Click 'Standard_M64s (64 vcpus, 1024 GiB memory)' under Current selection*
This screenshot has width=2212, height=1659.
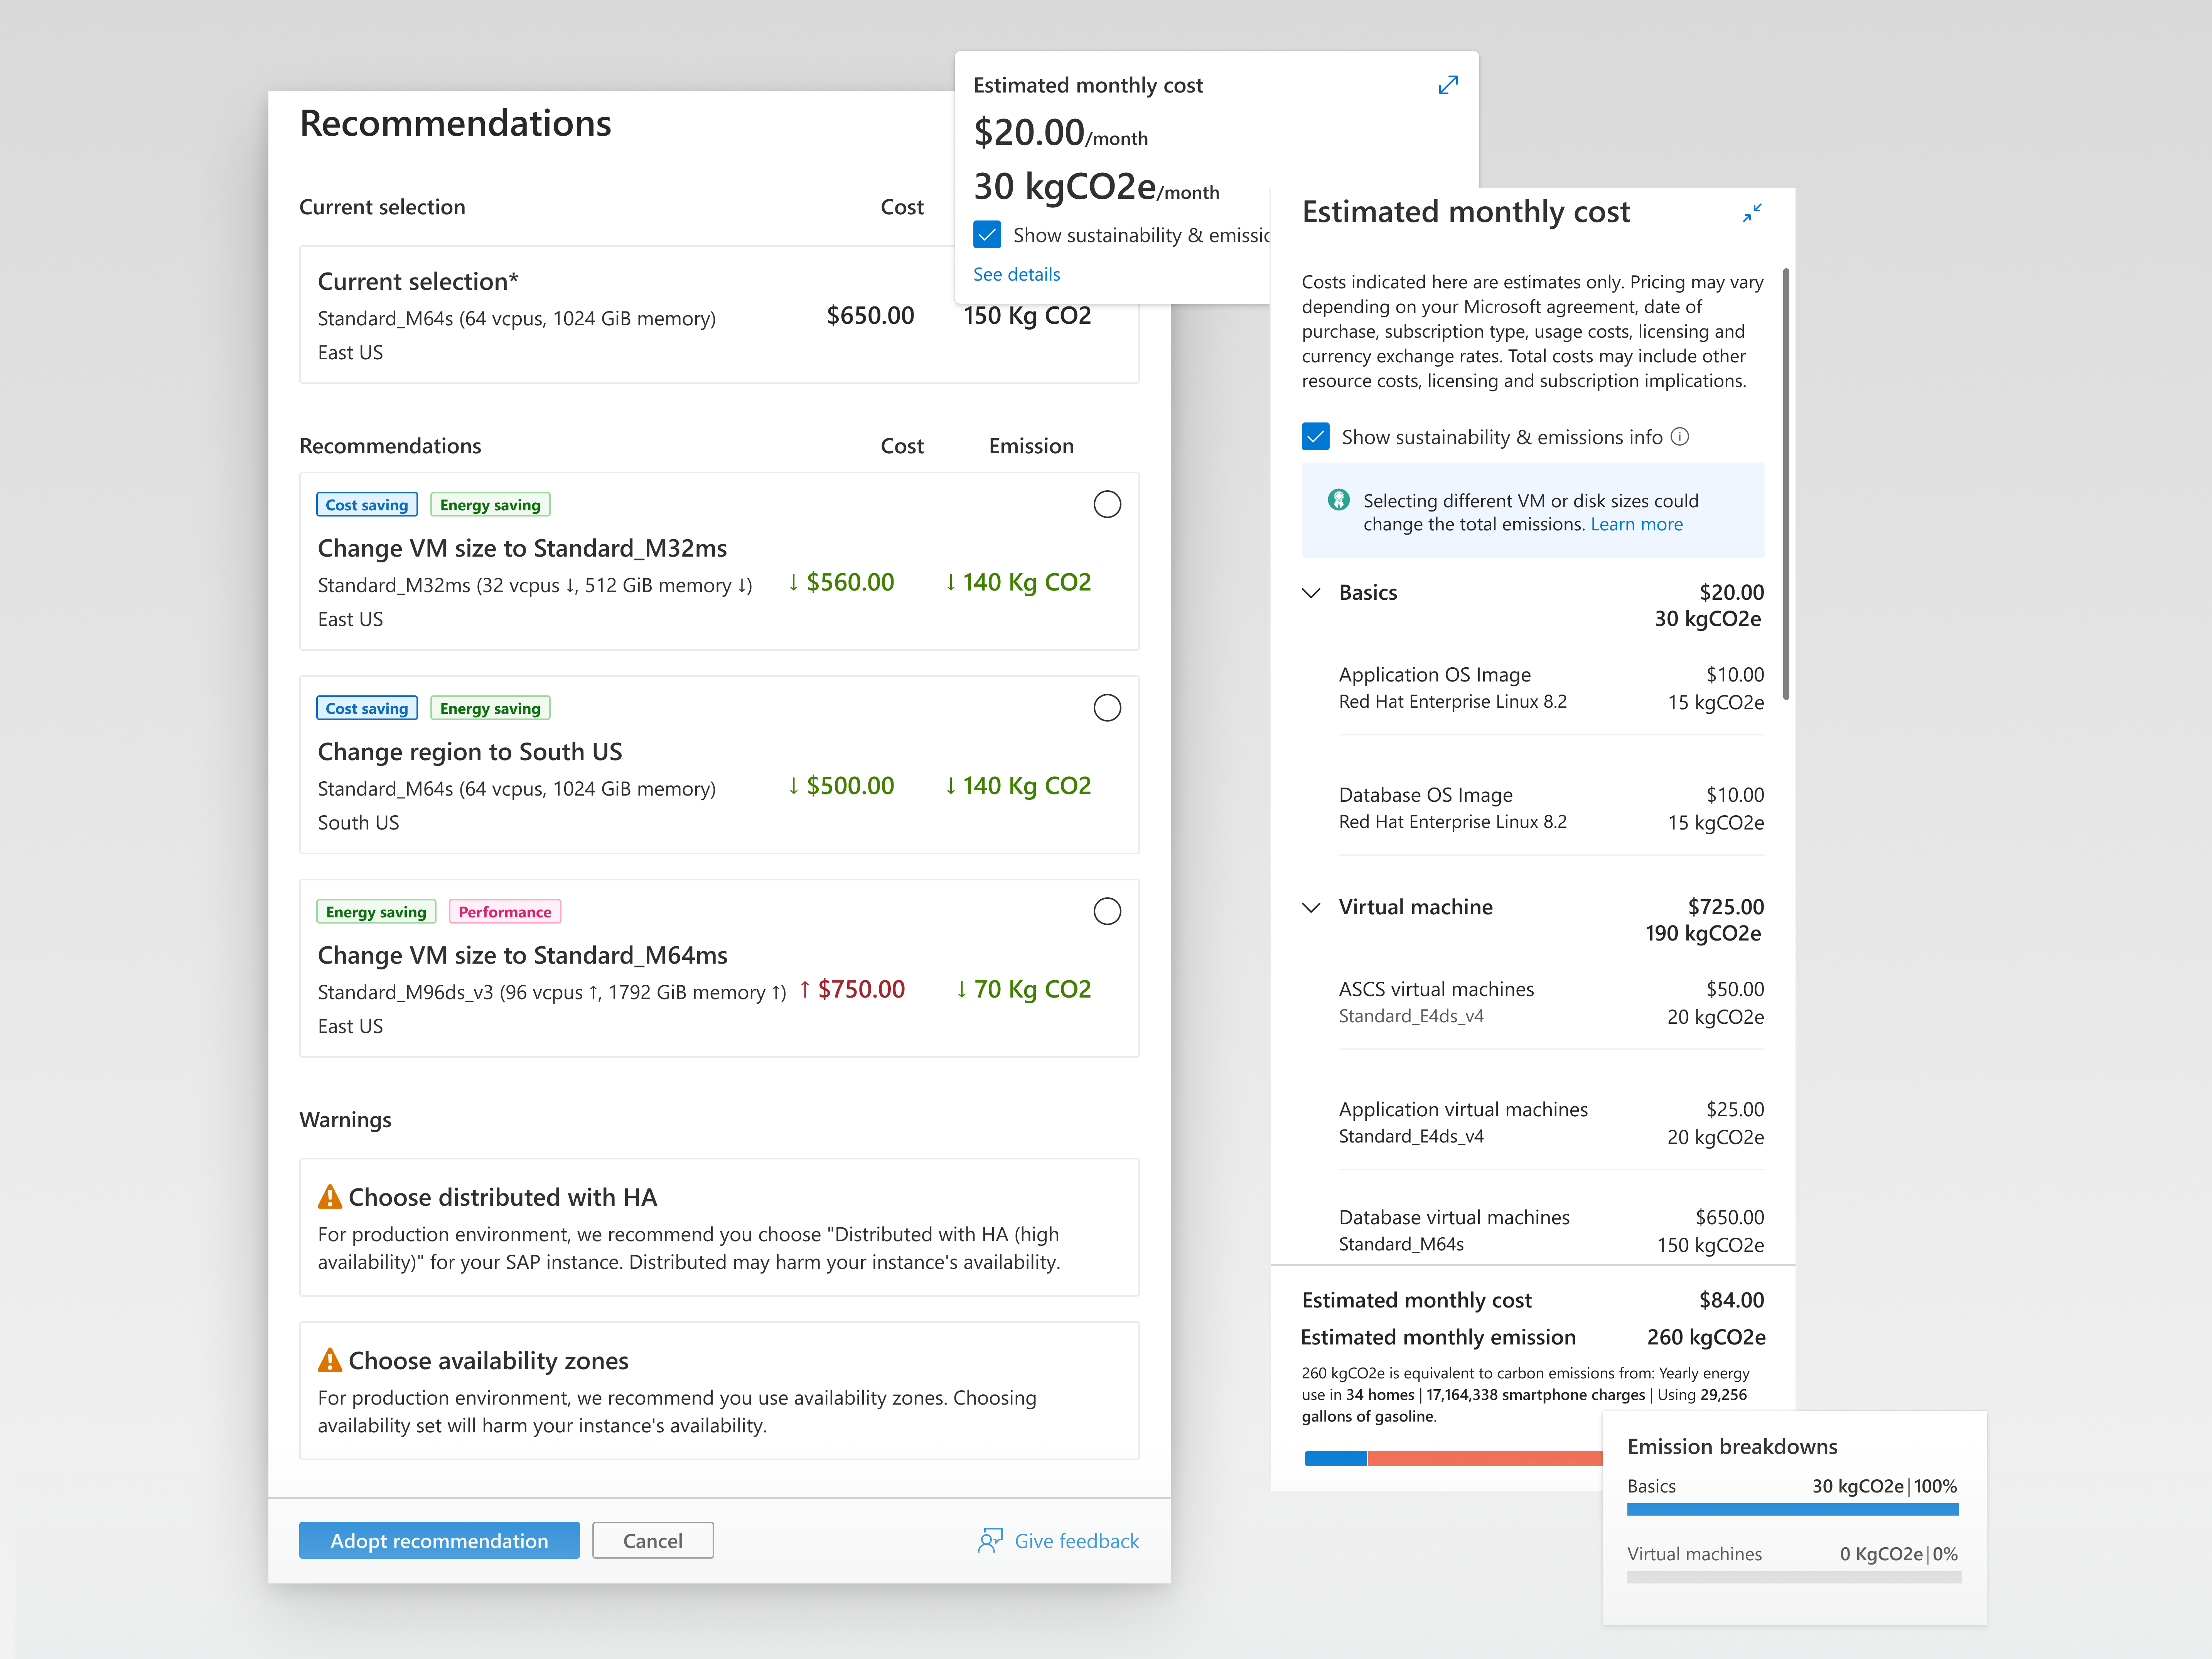tap(516, 319)
